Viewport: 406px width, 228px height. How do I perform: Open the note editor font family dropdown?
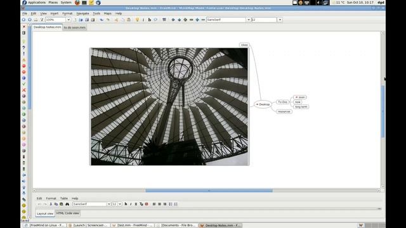tap(108, 204)
